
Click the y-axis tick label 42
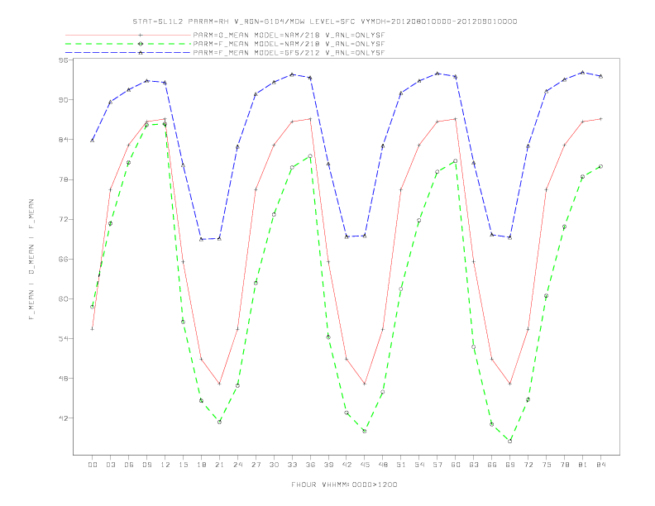tap(63, 418)
